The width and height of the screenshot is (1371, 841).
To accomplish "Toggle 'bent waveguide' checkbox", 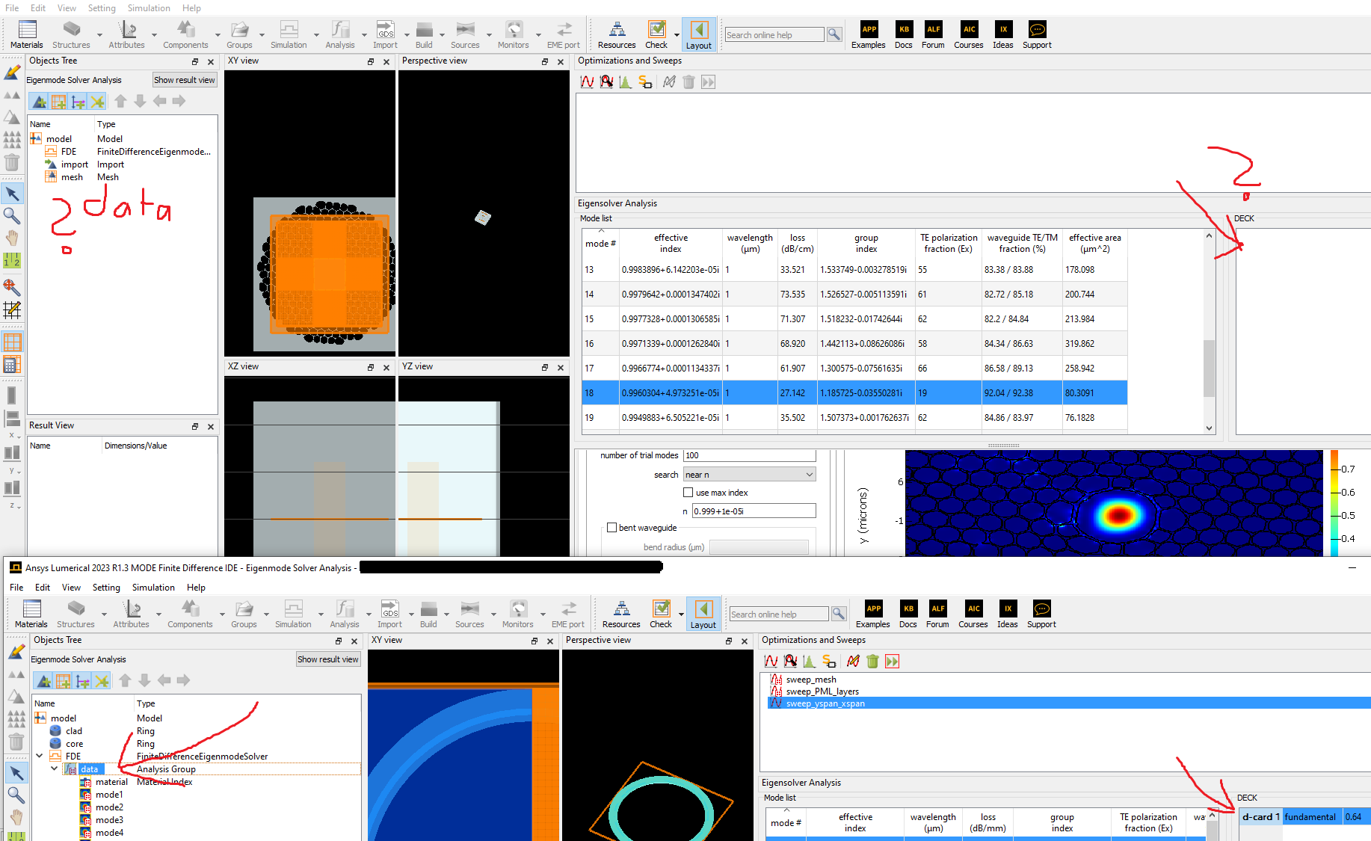I will (x=611, y=528).
